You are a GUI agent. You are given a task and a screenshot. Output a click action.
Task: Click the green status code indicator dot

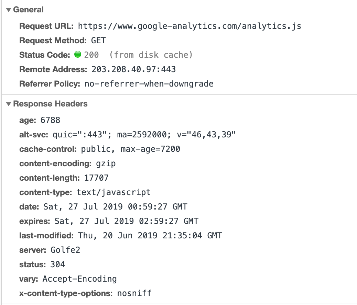click(78, 54)
